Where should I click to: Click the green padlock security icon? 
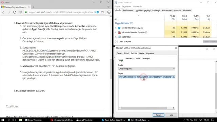26,12
